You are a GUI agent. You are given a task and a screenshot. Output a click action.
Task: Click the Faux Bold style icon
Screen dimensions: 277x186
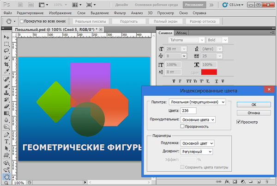click(174, 81)
